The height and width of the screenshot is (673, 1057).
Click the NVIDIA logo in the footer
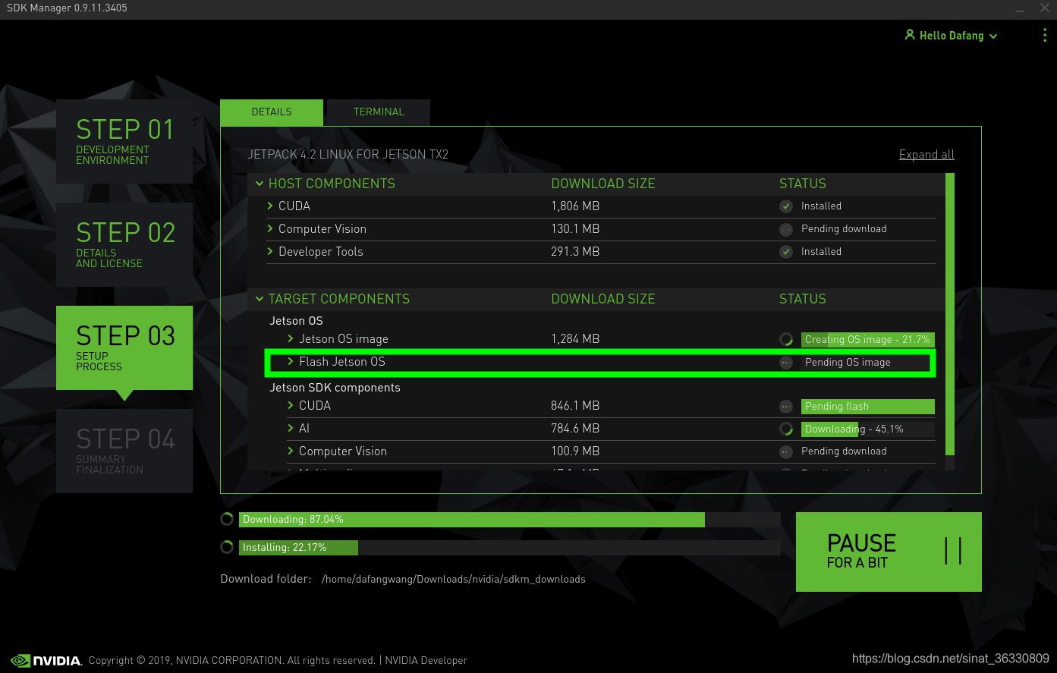click(46, 660)
